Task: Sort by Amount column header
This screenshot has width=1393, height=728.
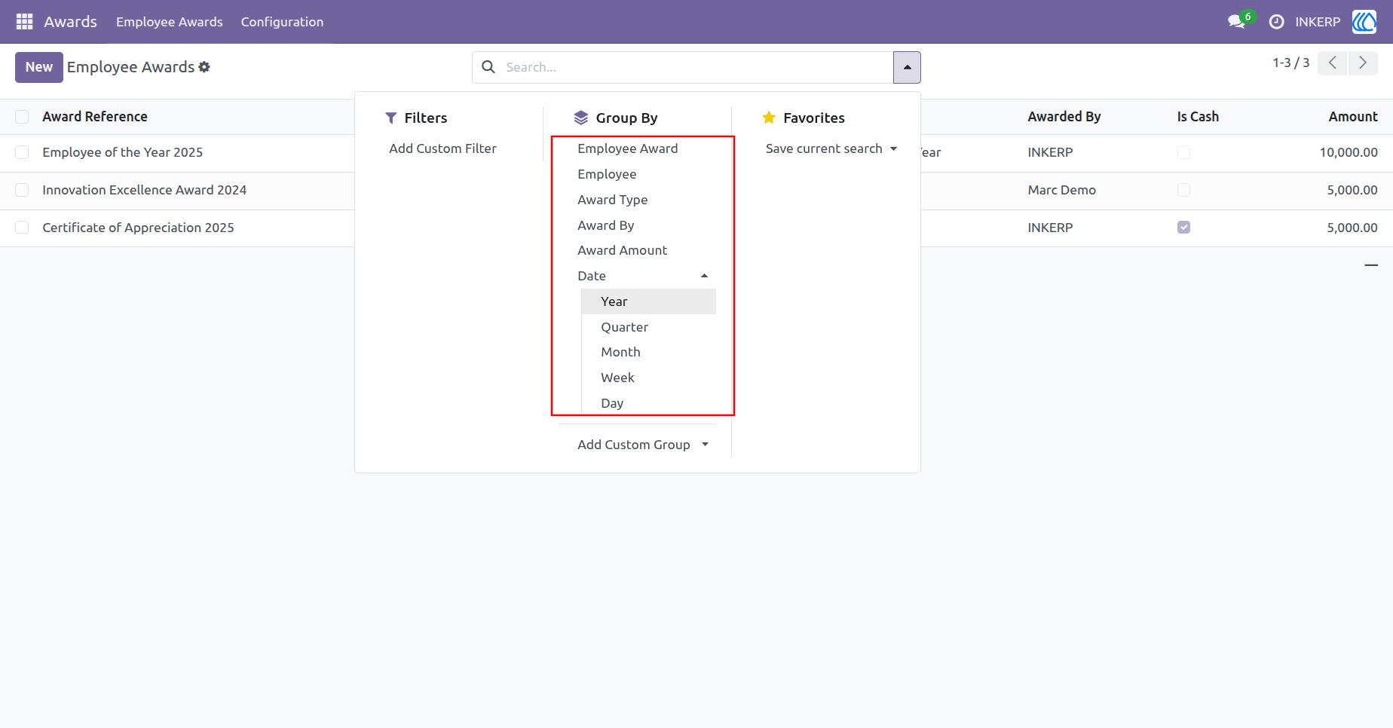Action: coord(1353,117)
